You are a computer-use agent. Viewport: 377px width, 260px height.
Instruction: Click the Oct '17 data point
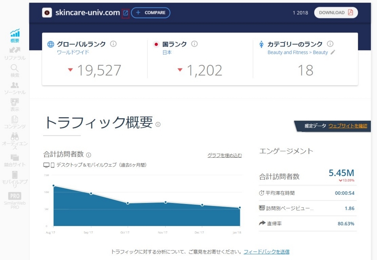pos(128,203)
